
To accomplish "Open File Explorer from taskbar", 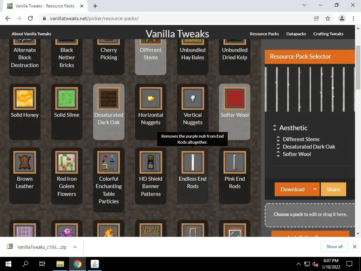I will [x=60, y=264].
